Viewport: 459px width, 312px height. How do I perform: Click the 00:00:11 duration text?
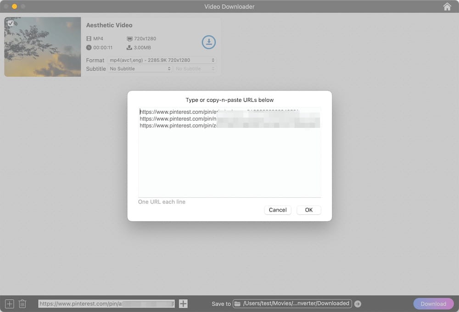(103, 47)
